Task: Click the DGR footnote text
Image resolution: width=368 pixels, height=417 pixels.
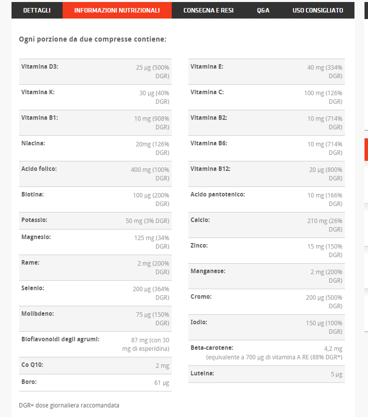Action: [x=69, y=405]
